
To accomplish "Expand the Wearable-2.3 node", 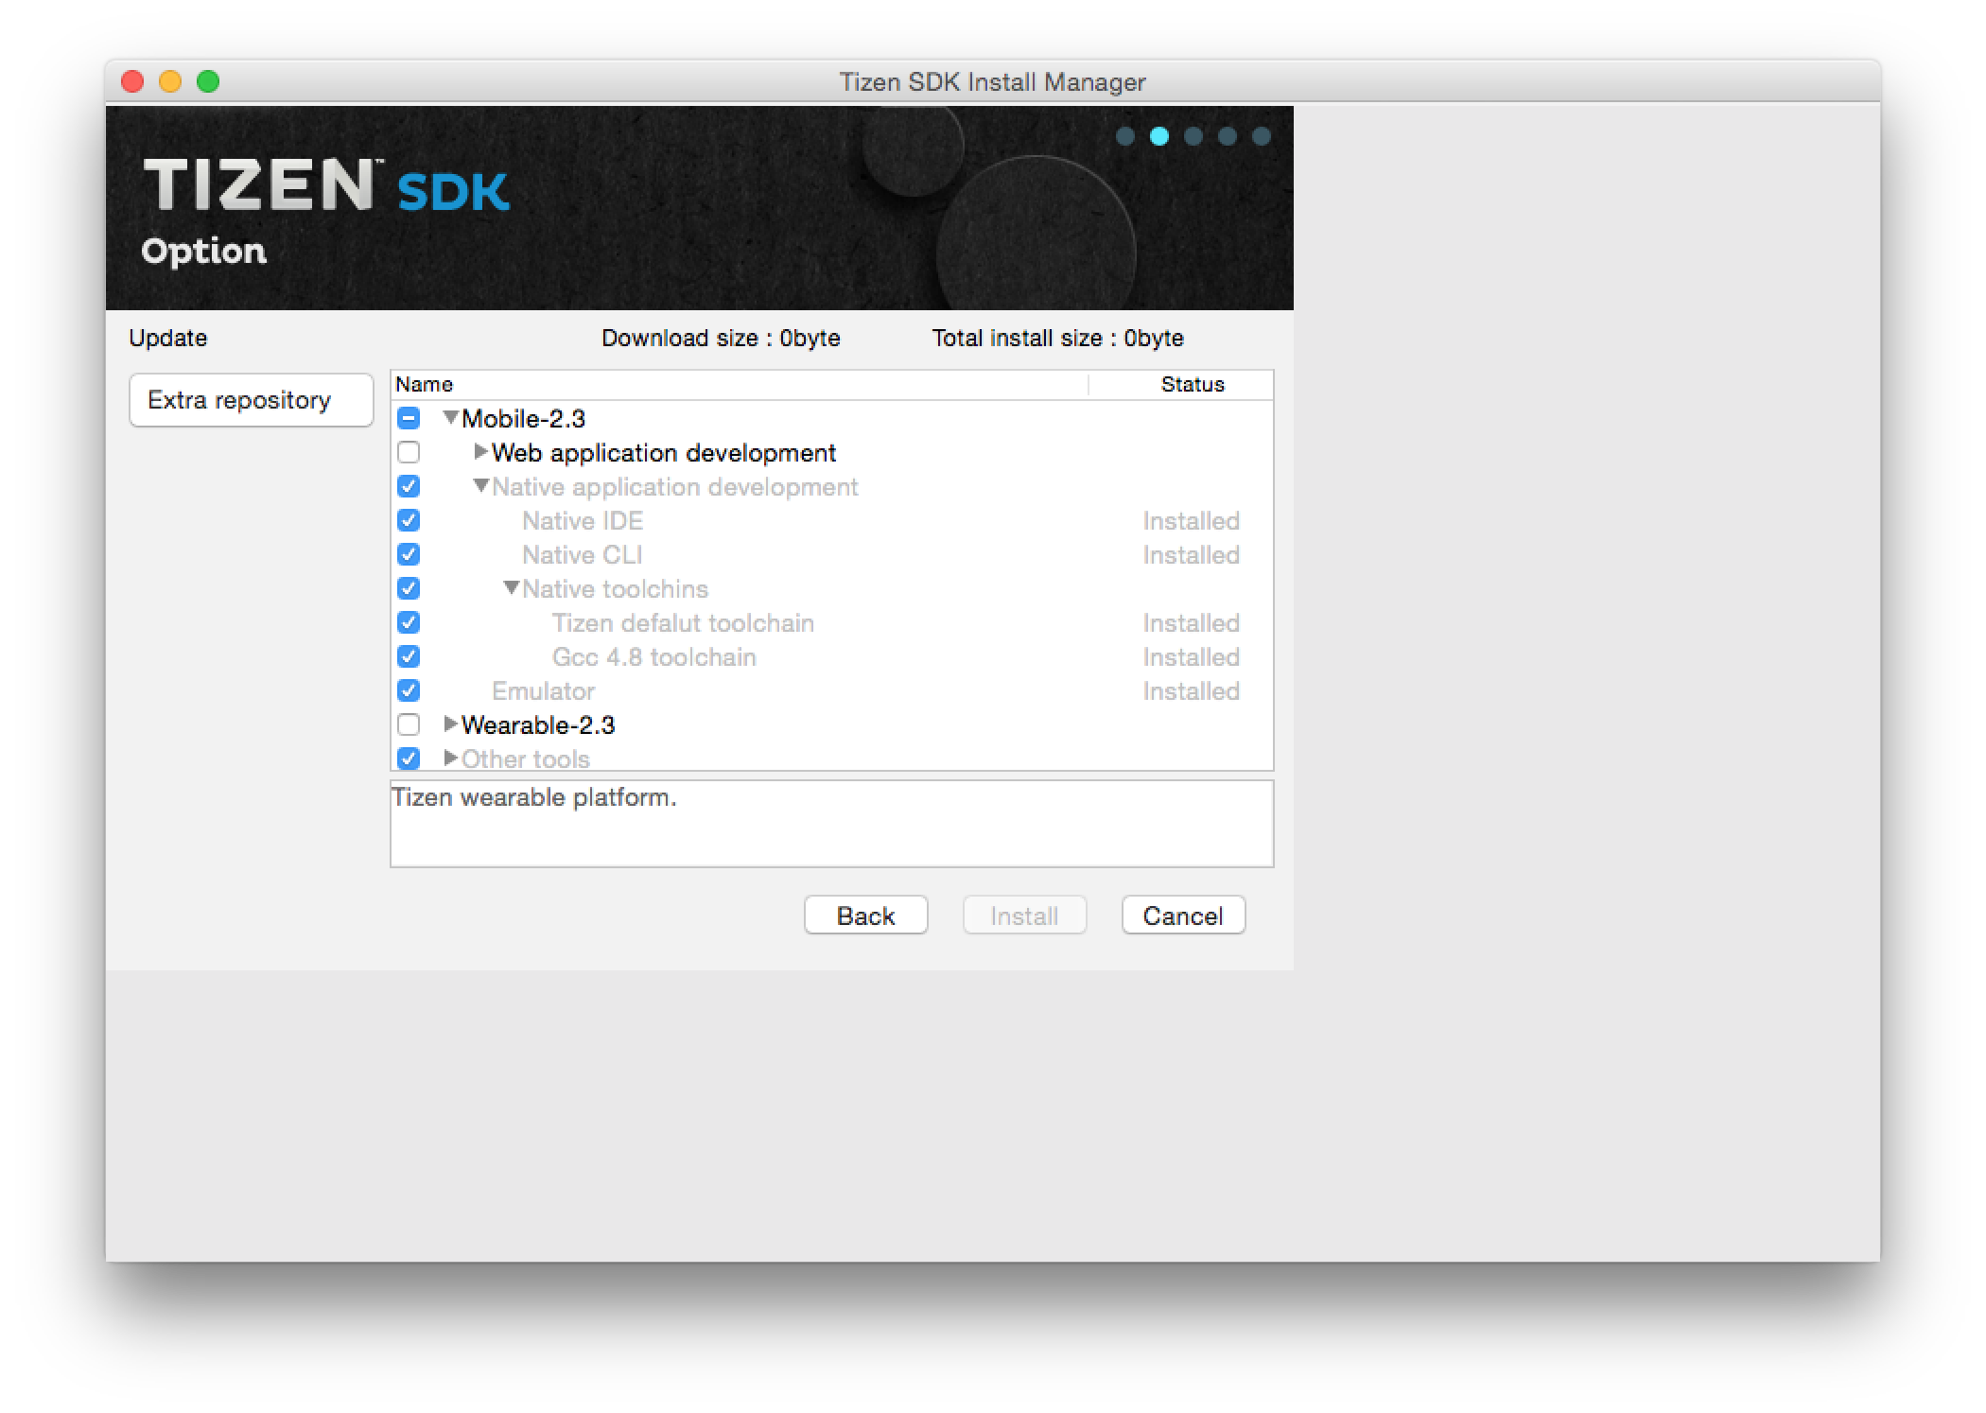I will tap(450, 724).
